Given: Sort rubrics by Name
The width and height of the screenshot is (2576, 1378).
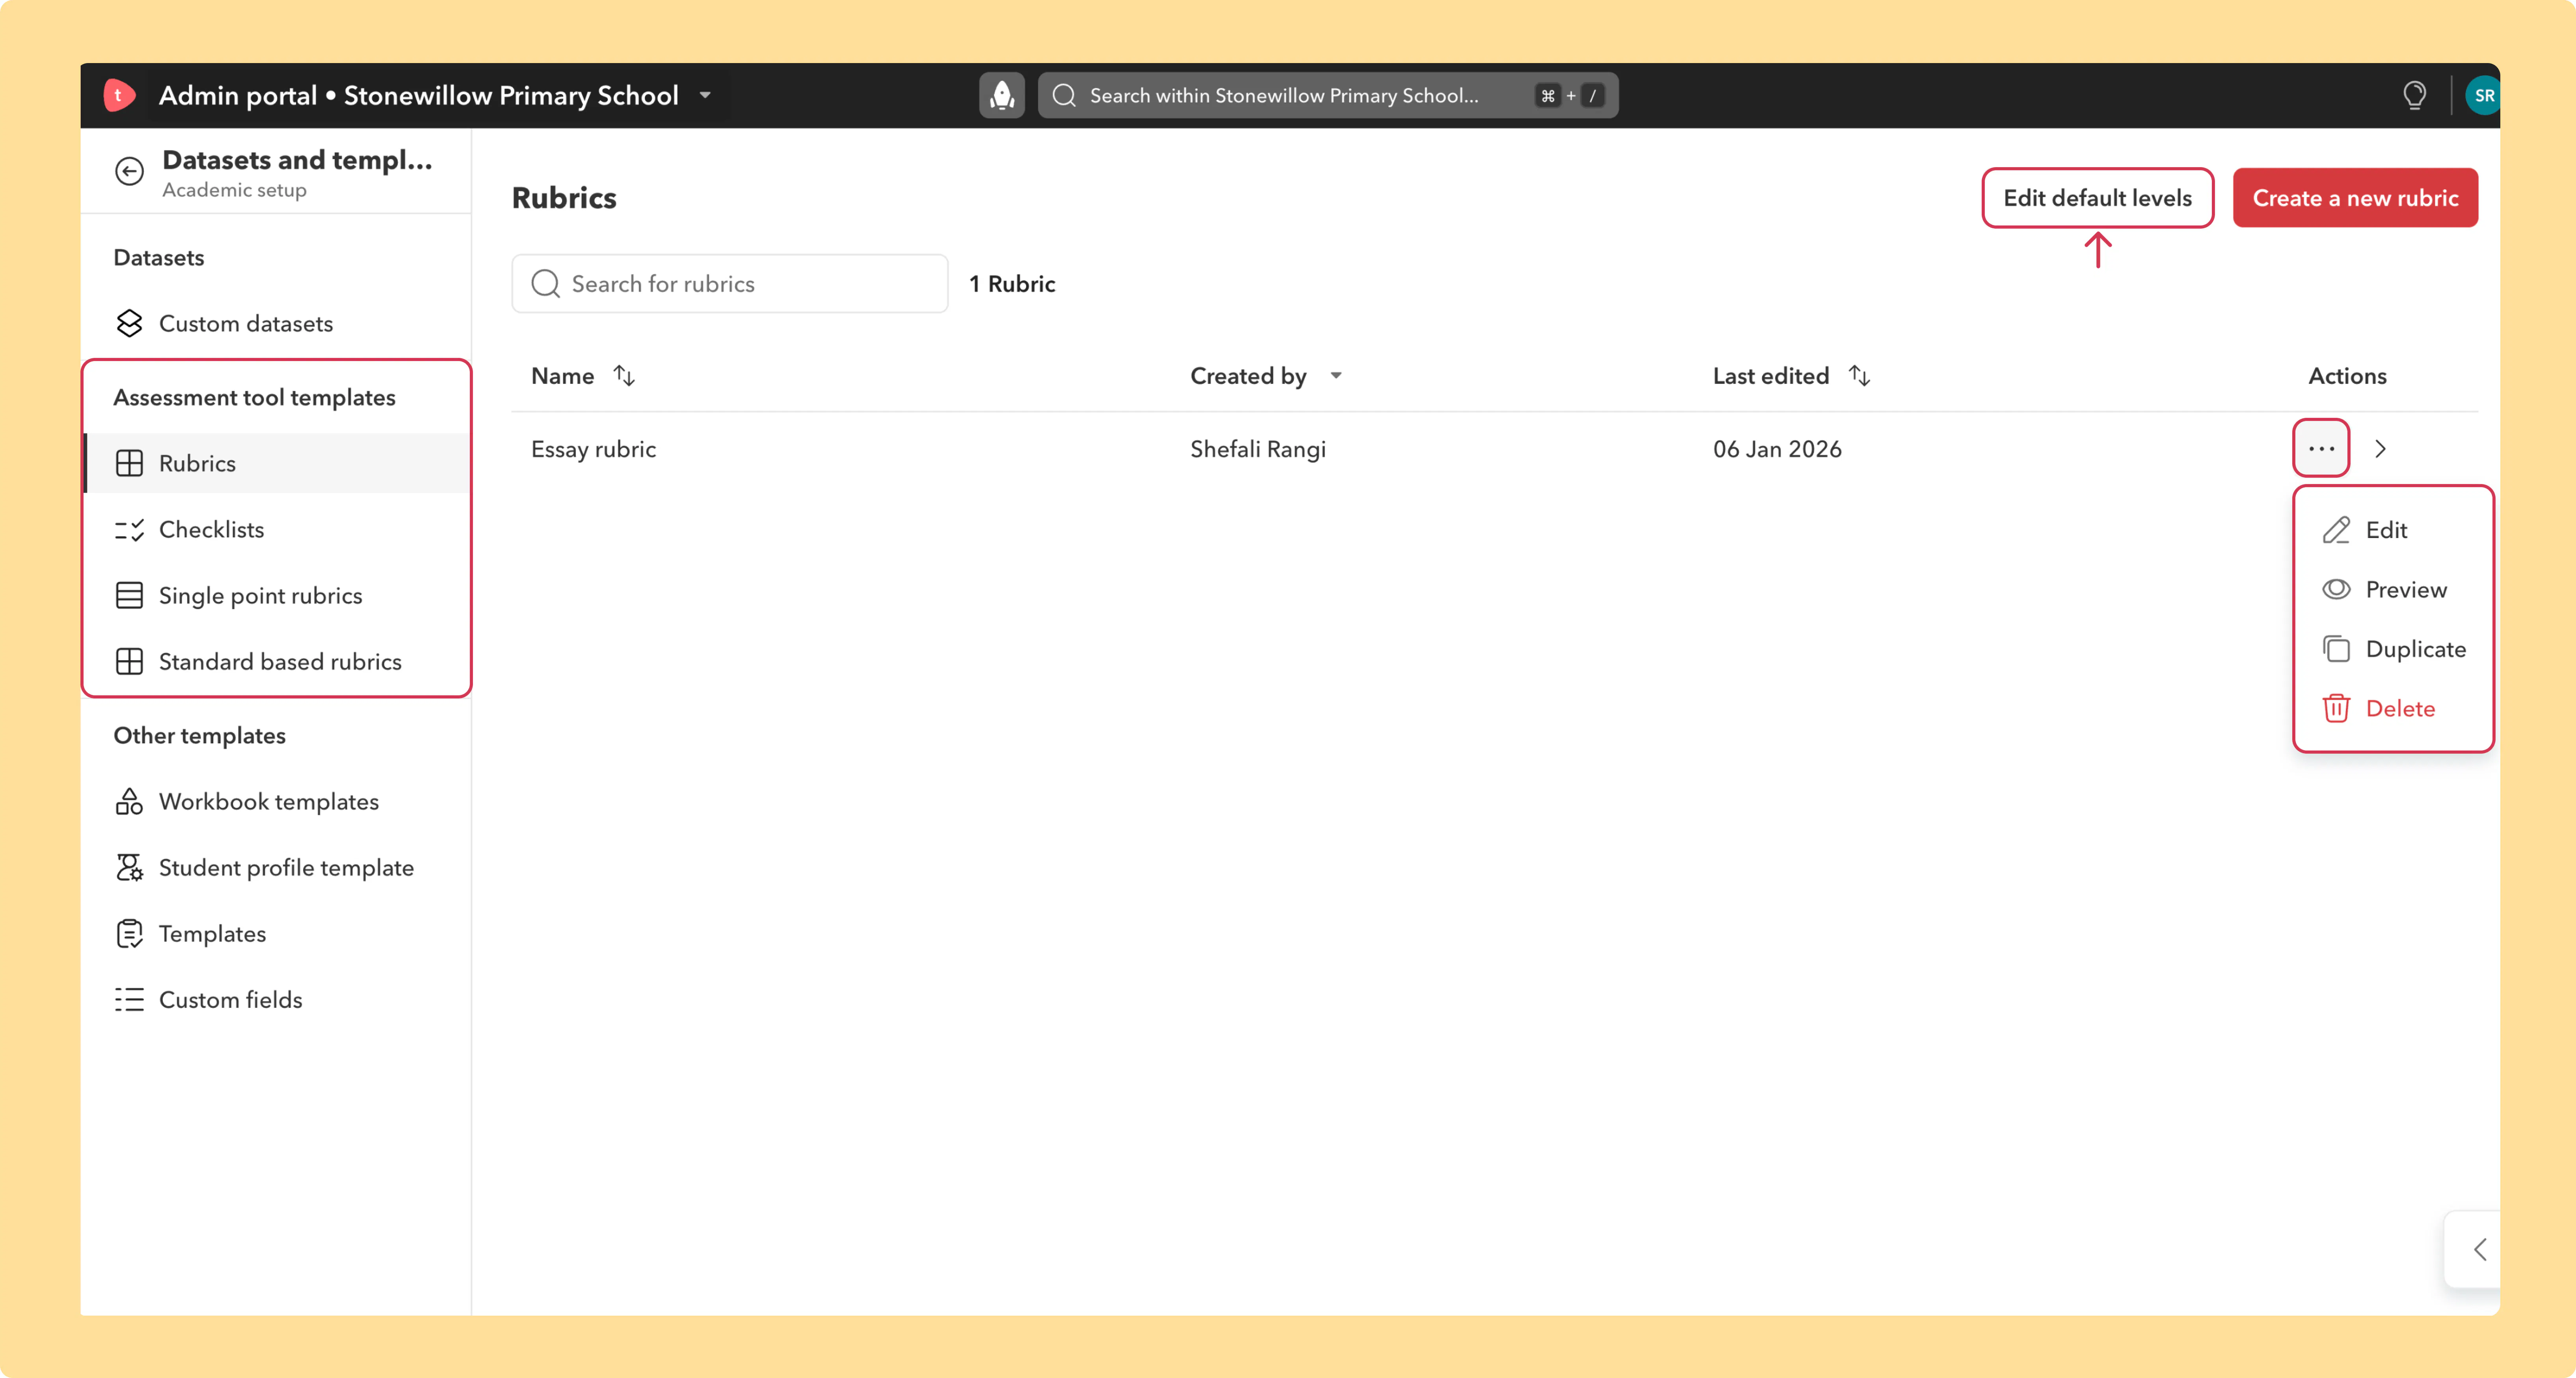Looking at the screenshot, I should 624,376.
